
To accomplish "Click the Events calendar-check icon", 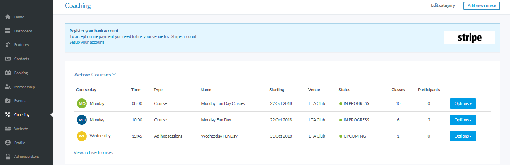I will (x=8, y=101).
